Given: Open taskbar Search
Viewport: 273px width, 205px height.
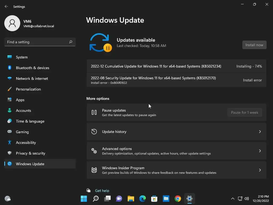Looking at the screenshot, I should 96,199.
